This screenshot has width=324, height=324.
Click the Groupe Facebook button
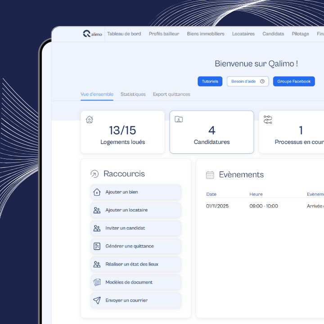pyautogui.click(x=294, y=81)
